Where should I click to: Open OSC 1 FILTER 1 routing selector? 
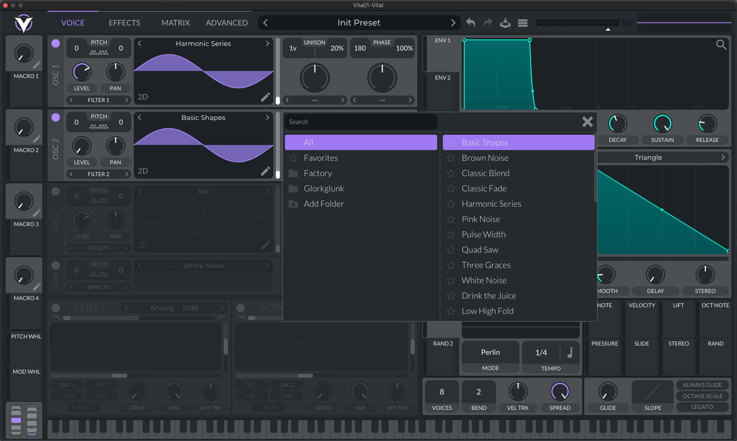coord(99,100)
